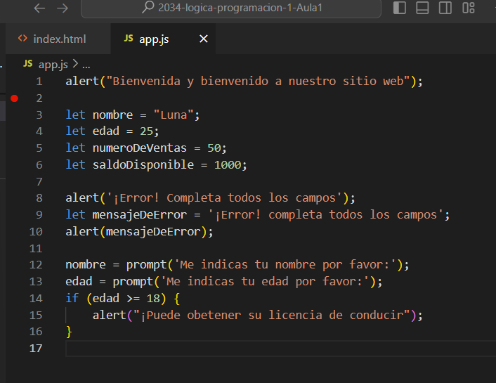The width and height of the screenshot is (496, 383).
Task: Toggle the primary side bar layout icon
Action: (x=399, y=8)
